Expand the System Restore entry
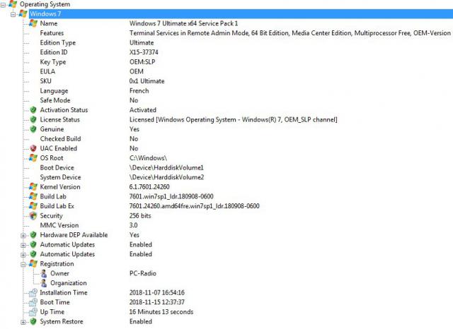Image resolution: width=453 pixels, height=329 pixels. pyautogui.click(x=23, y=322)
